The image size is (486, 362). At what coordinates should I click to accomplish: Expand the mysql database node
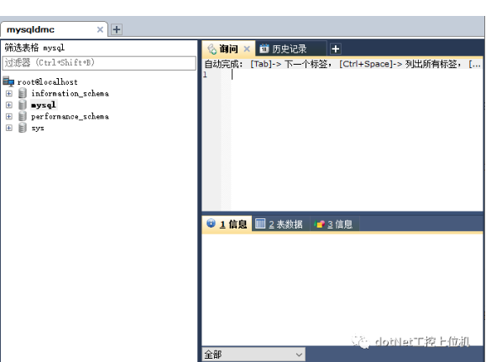9,105
